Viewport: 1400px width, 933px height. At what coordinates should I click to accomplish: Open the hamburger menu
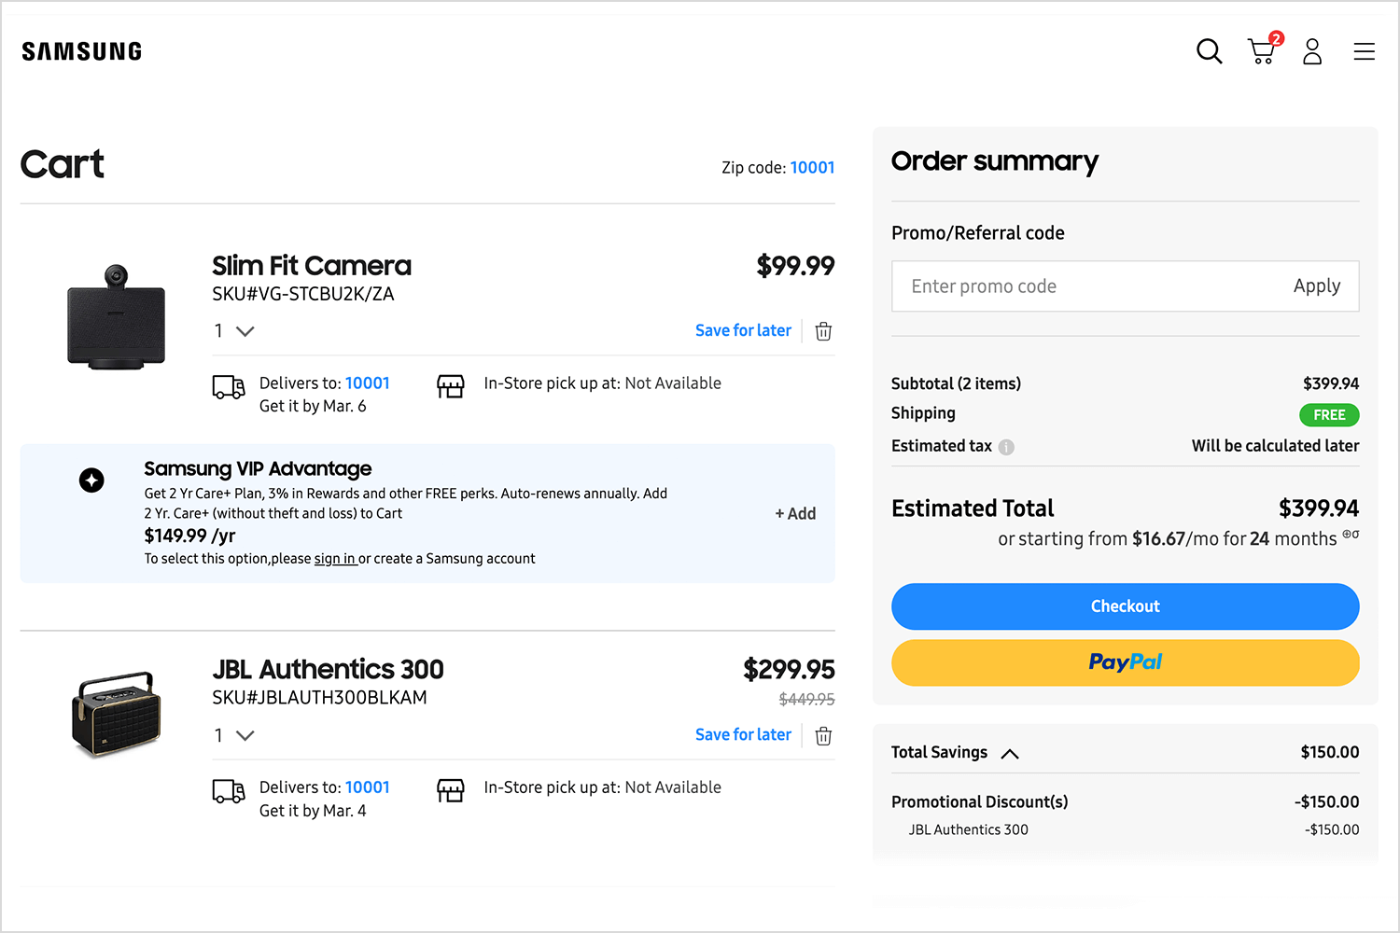(1365, 51)
